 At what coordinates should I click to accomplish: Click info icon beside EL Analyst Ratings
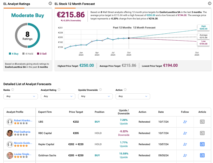(50, 4)
